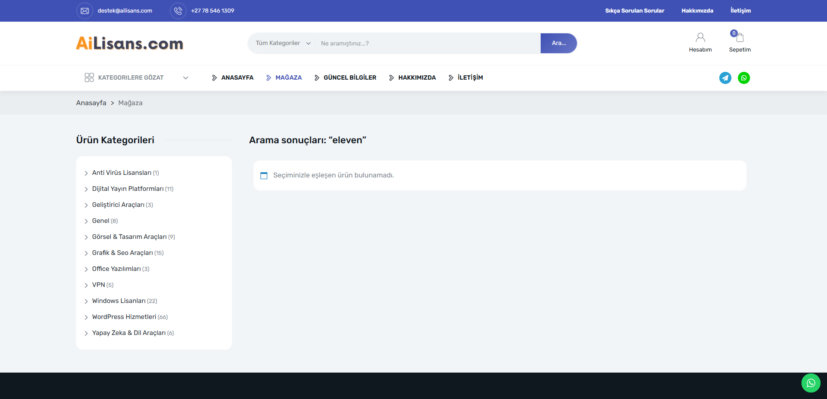Click chevron beside Genel category
The width and height of the screenshot is (827, 399).
[x=86, y=221]
